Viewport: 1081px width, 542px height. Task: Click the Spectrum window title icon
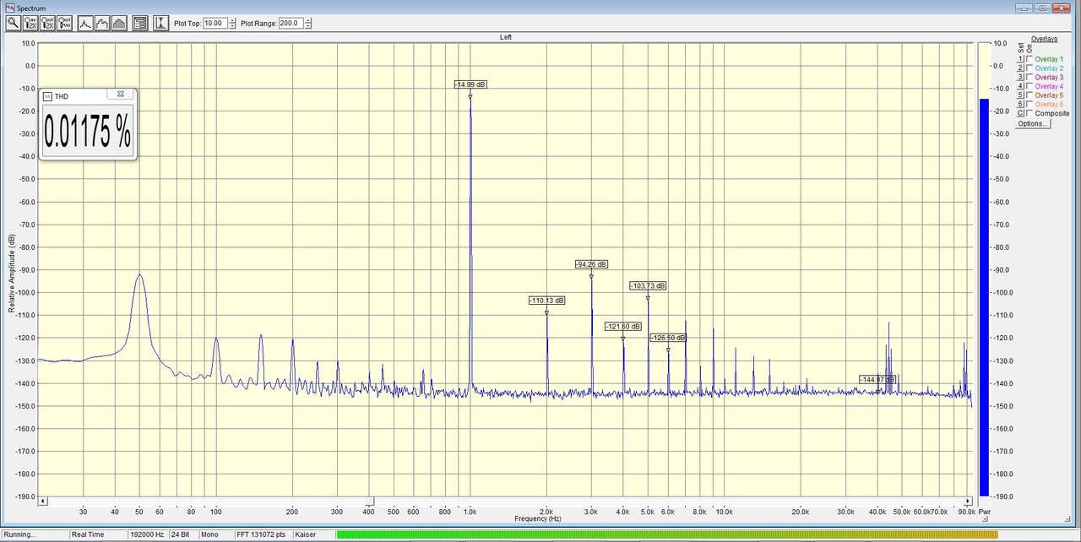(9, 8)
